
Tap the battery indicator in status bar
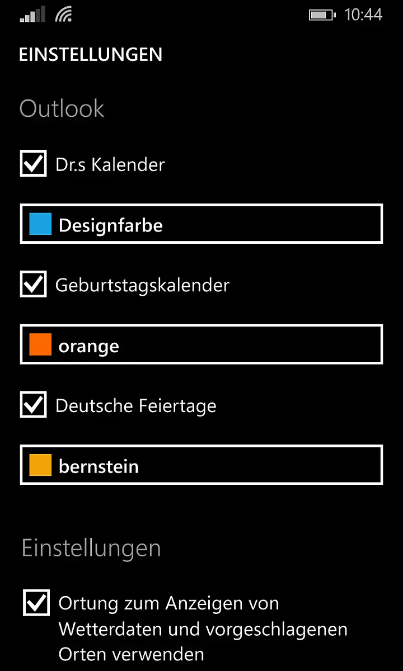click(x=322, y=14)
